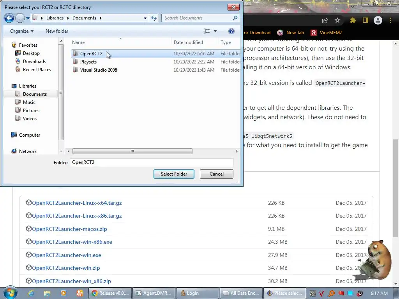Screen dimensions: 399x299
Task: Open Windows Media Player from the taskbar
Action: [x=64, y=293]
